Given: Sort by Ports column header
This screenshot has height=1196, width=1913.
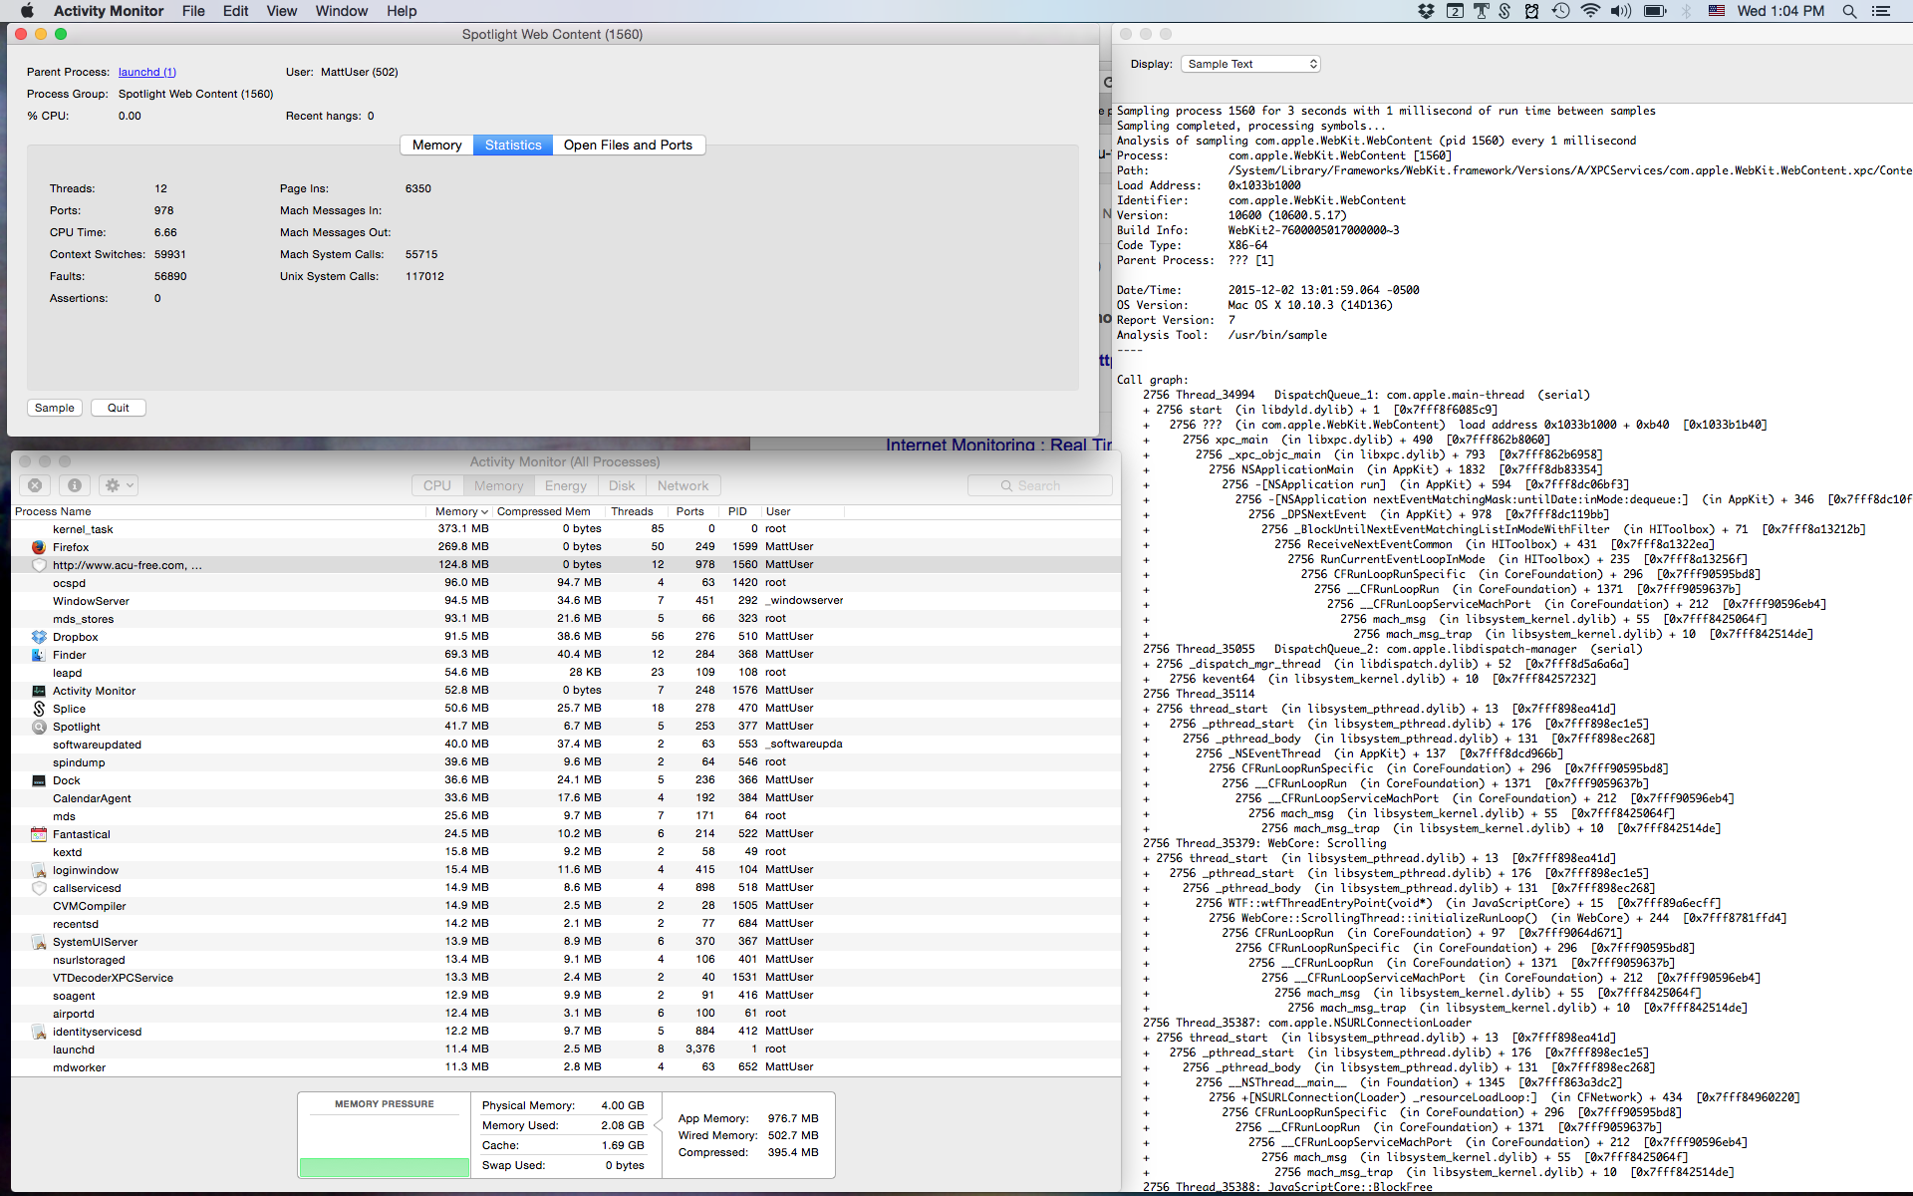Looking at the screenshot, I should coord(691,511).
